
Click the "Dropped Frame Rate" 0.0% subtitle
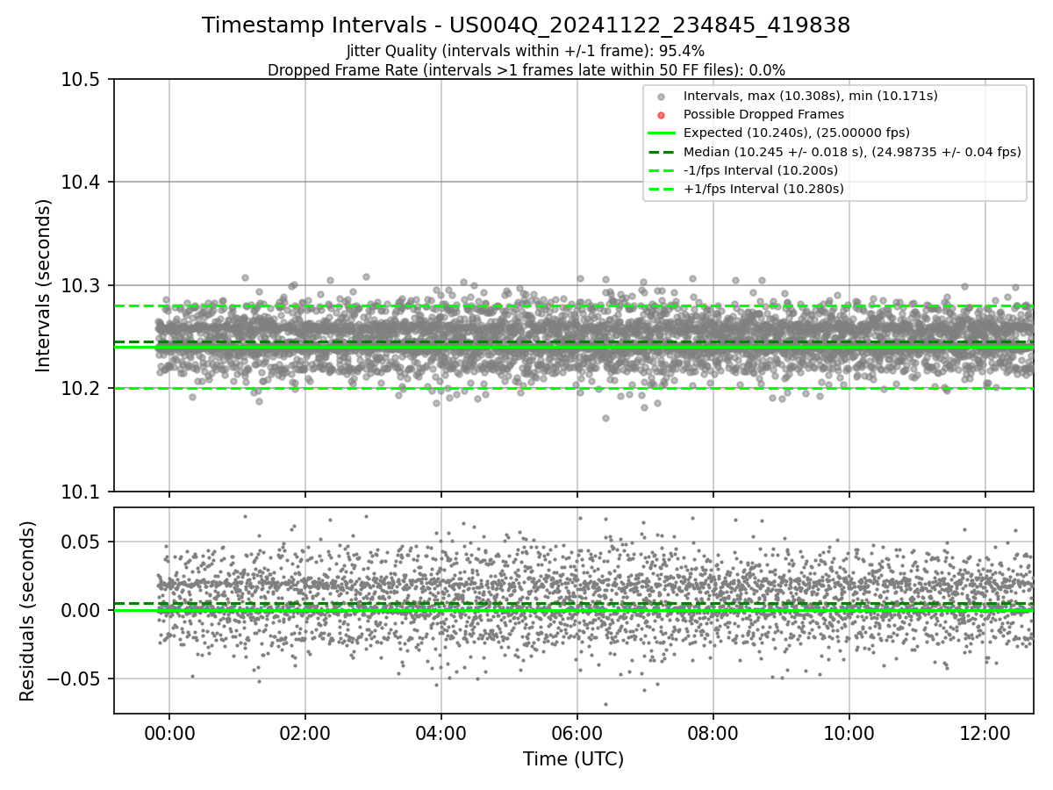[x=526, y=70]
